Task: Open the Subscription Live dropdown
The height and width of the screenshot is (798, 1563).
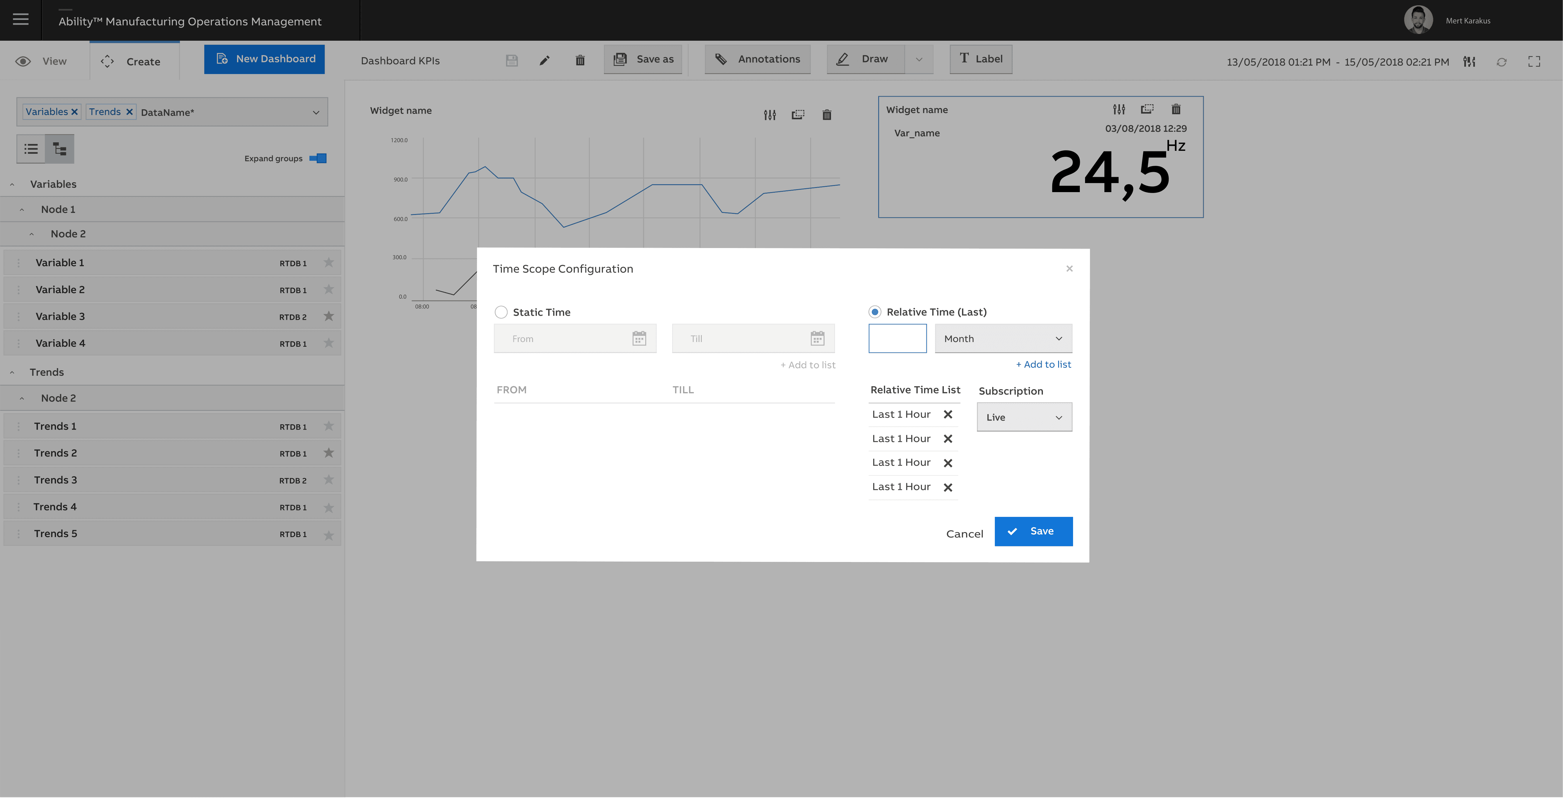Action: (1024, 417)
